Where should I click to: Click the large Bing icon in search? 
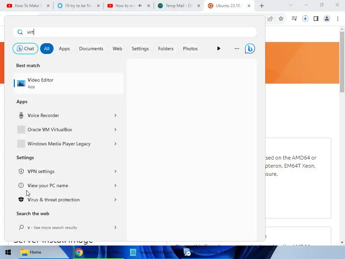[250, 49]
